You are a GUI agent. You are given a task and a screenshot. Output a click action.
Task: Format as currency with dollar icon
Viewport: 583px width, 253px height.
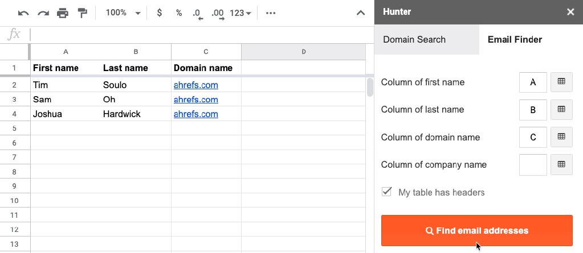(159, 13)
